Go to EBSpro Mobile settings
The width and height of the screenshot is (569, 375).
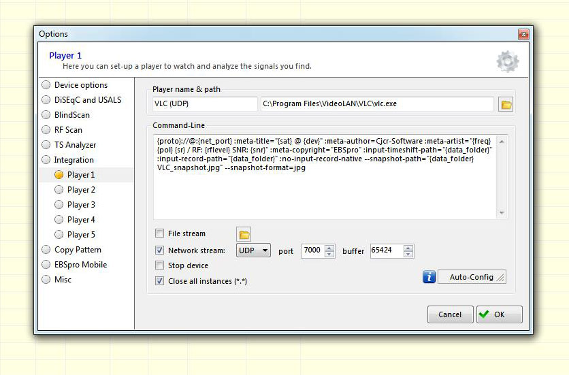80,265
